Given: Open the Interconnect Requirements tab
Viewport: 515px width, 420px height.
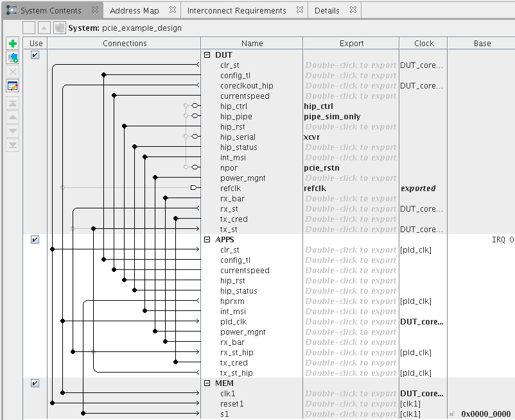Looking at the screenshot, I should point(237,10).
